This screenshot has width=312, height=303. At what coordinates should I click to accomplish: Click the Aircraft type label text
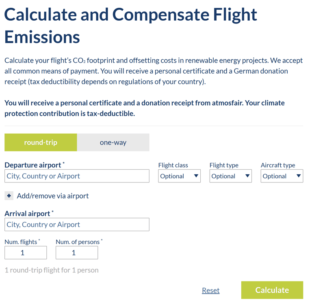click(278, 165)
